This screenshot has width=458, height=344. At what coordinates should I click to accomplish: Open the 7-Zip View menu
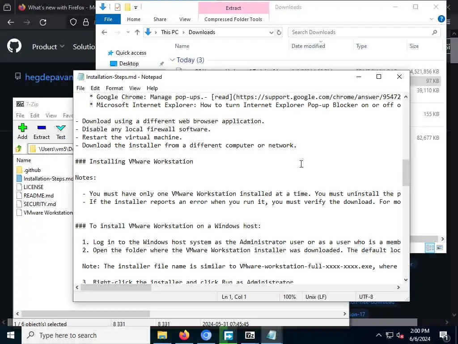click(51, 116)
